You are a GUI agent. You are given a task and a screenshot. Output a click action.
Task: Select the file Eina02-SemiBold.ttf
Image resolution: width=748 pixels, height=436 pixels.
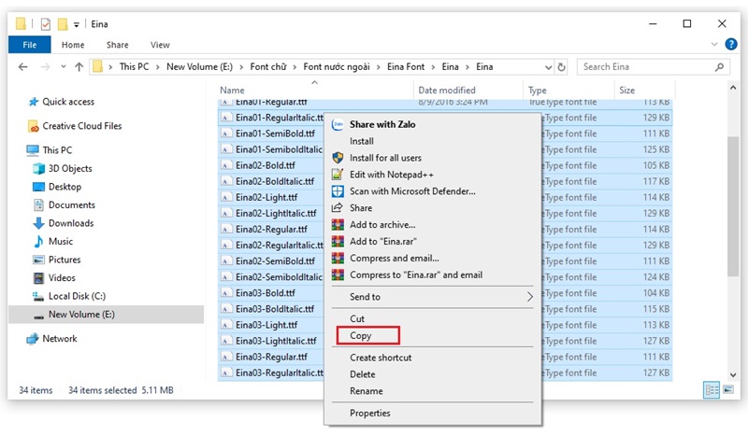tap(275, 261)
